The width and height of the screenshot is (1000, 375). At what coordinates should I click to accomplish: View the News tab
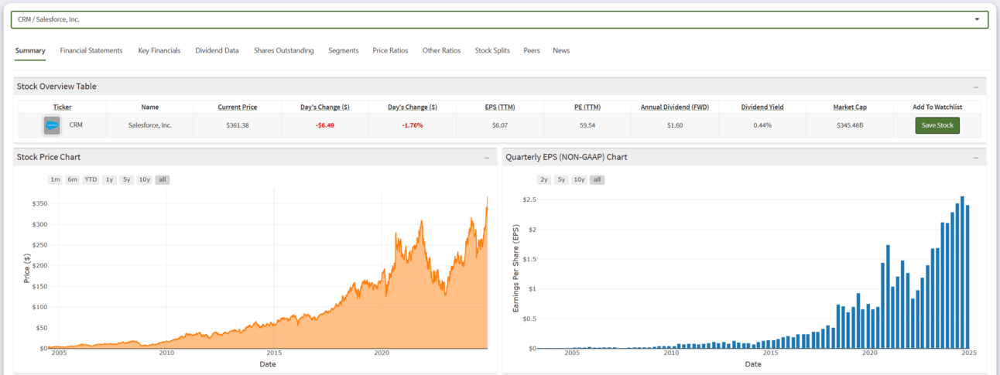(x=561, y=51)
